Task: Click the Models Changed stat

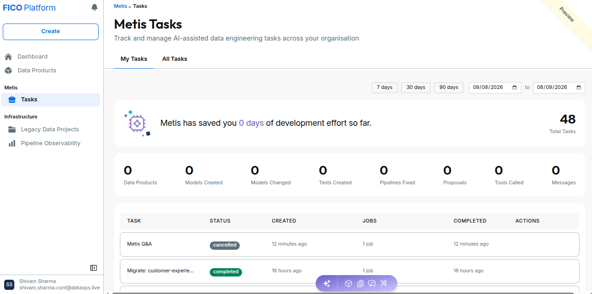Action: (271, 175)
